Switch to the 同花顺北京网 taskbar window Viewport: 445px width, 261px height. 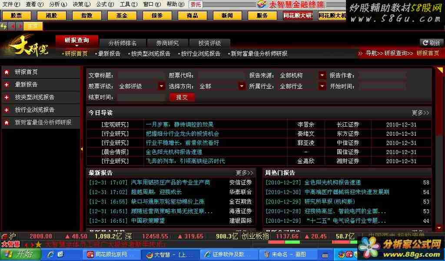click(x=111, y=254)
